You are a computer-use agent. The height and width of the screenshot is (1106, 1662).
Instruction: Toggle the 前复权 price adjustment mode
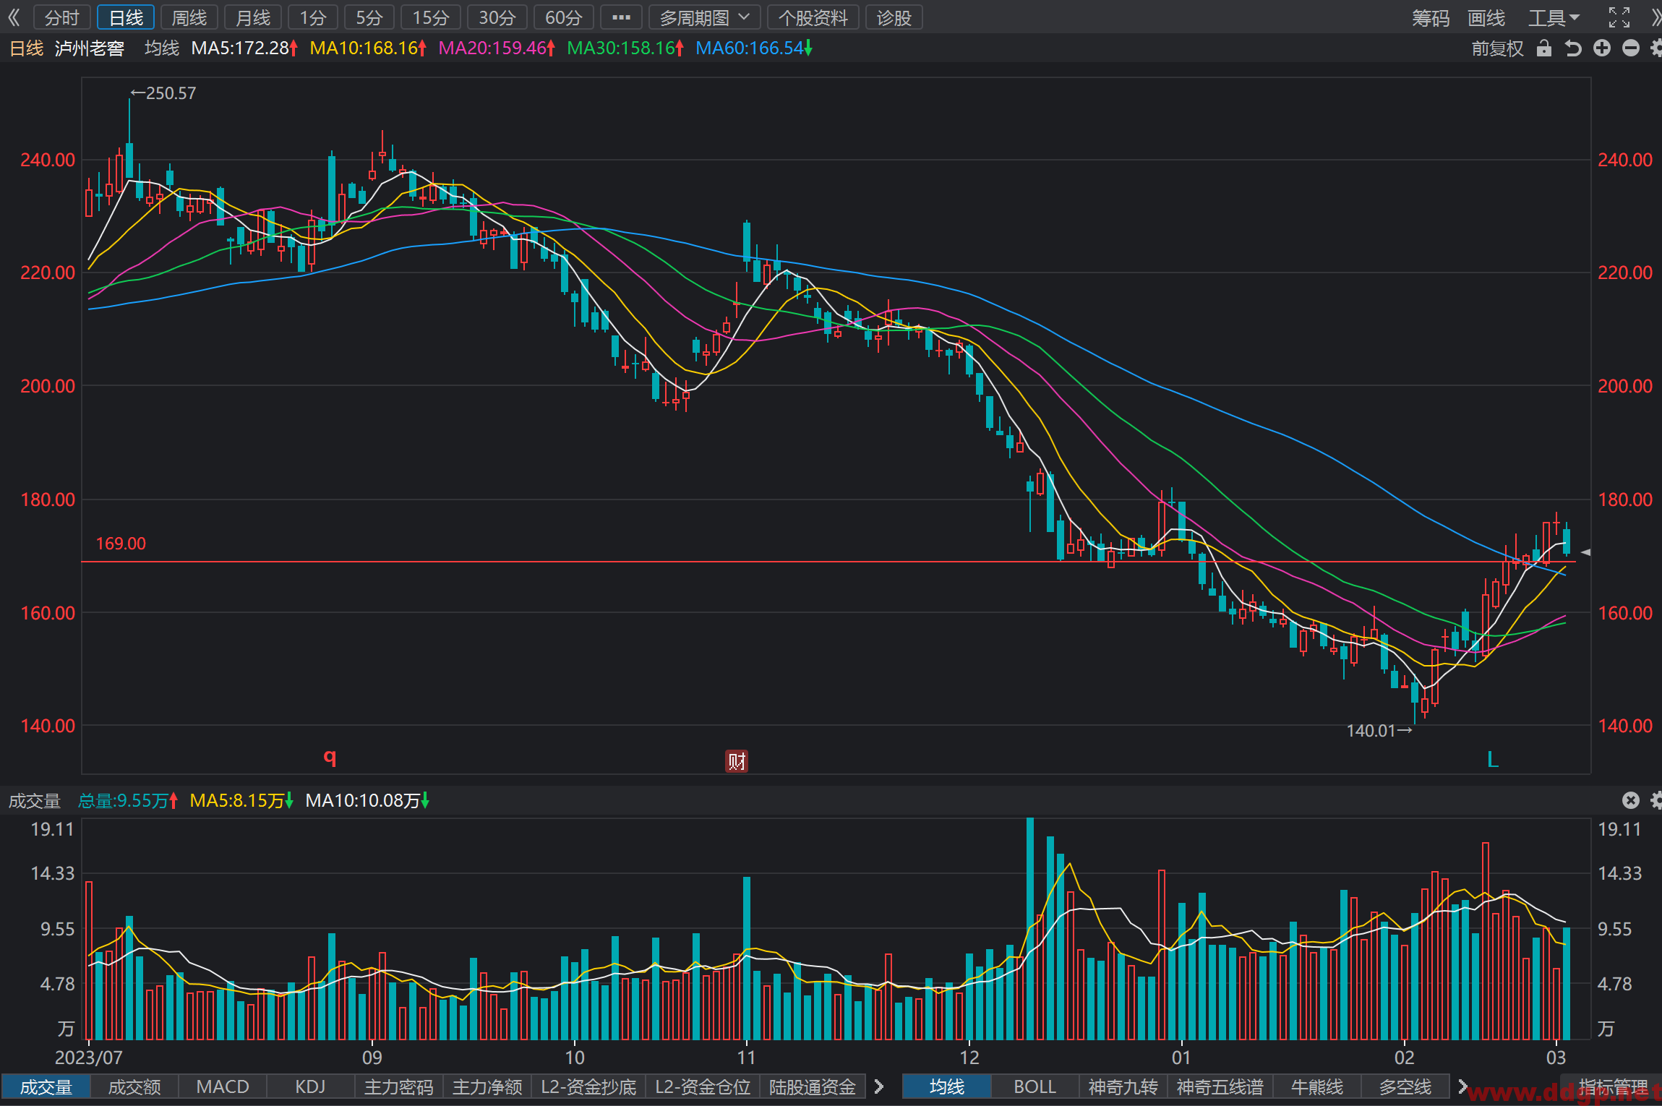pos(1497,48)
